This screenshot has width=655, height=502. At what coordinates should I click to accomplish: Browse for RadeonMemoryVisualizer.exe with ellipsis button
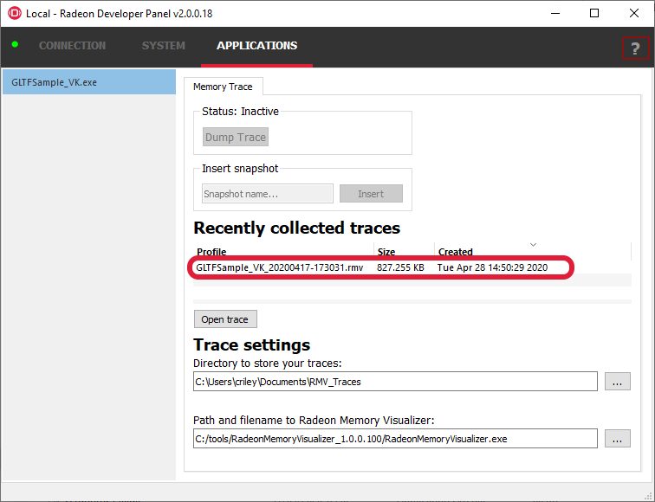click(617, 439)
